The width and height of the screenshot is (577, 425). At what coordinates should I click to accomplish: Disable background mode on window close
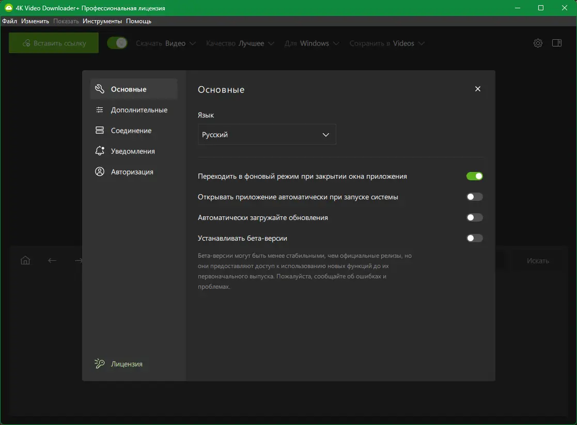pyautogui.click(x=474, y=176)
